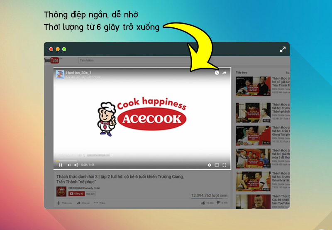This screenshot has height=230, width=332.
Task: Toggle theater mode view
Action: click(x=217, y=165)
